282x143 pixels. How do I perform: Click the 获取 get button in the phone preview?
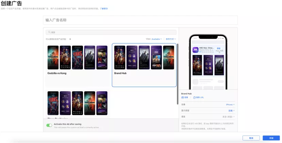pos(218,49)
